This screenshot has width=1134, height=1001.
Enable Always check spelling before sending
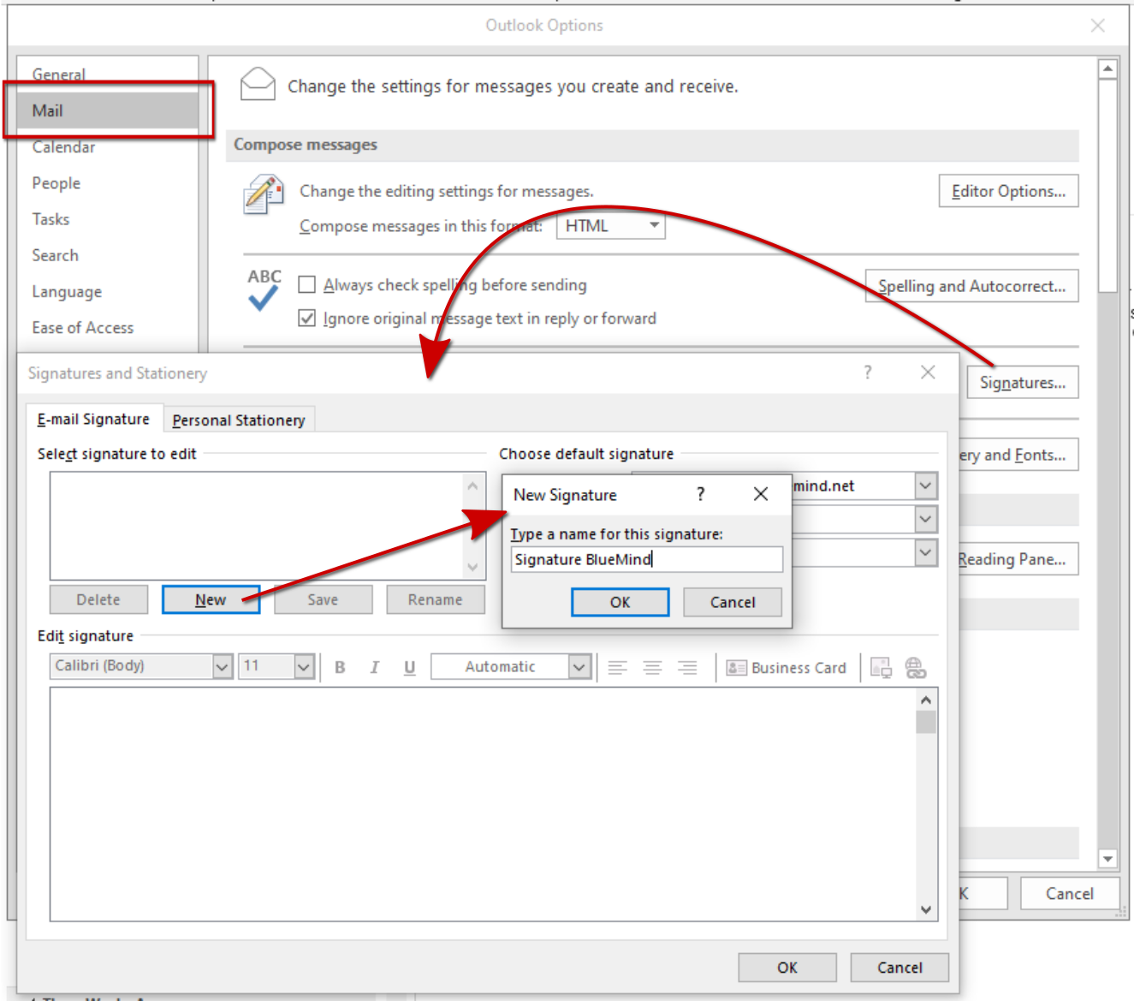[307, 285]
